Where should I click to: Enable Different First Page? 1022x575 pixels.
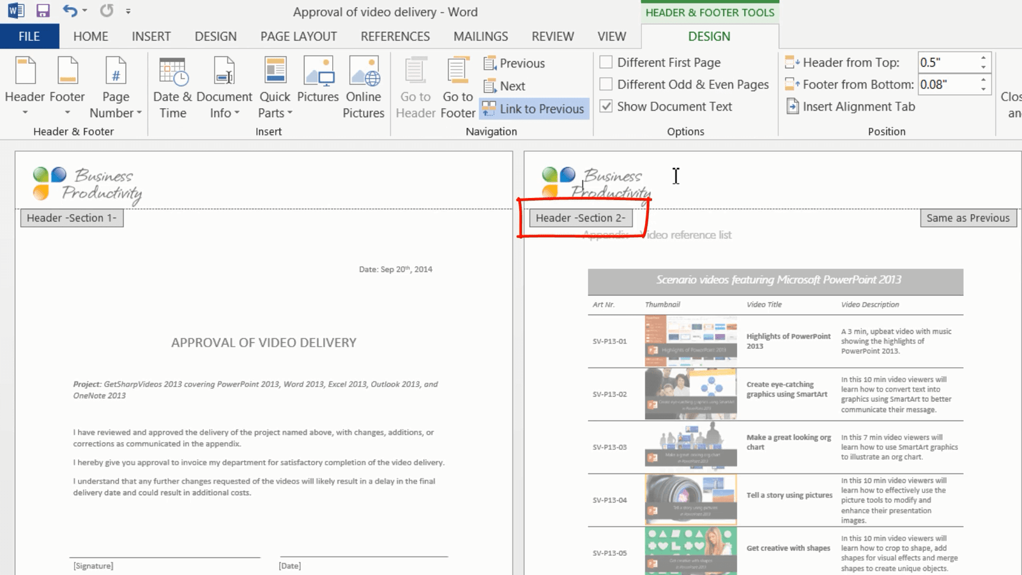click(x=606, y=62)
